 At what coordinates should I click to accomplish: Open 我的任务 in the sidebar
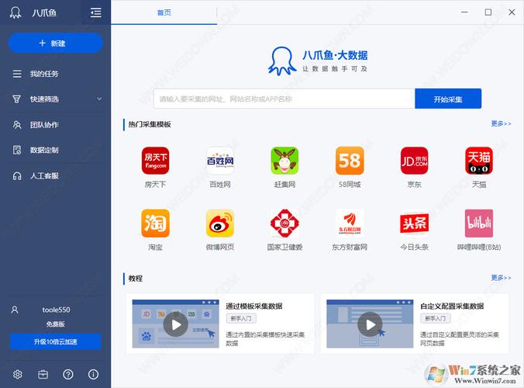[x=44, y=74]
